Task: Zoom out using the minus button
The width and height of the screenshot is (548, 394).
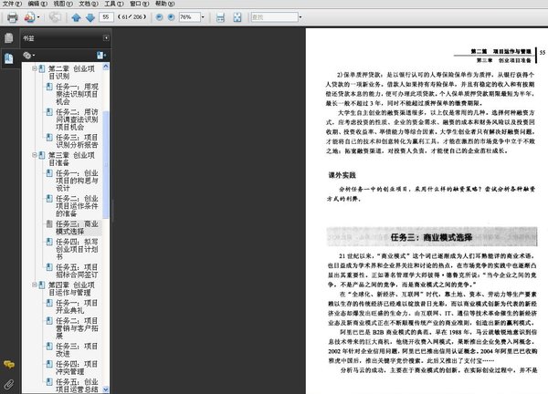Action: [159, 17]
